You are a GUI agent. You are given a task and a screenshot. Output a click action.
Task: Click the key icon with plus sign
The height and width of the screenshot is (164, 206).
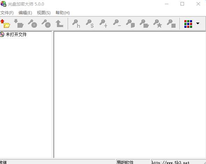[103, 24]
